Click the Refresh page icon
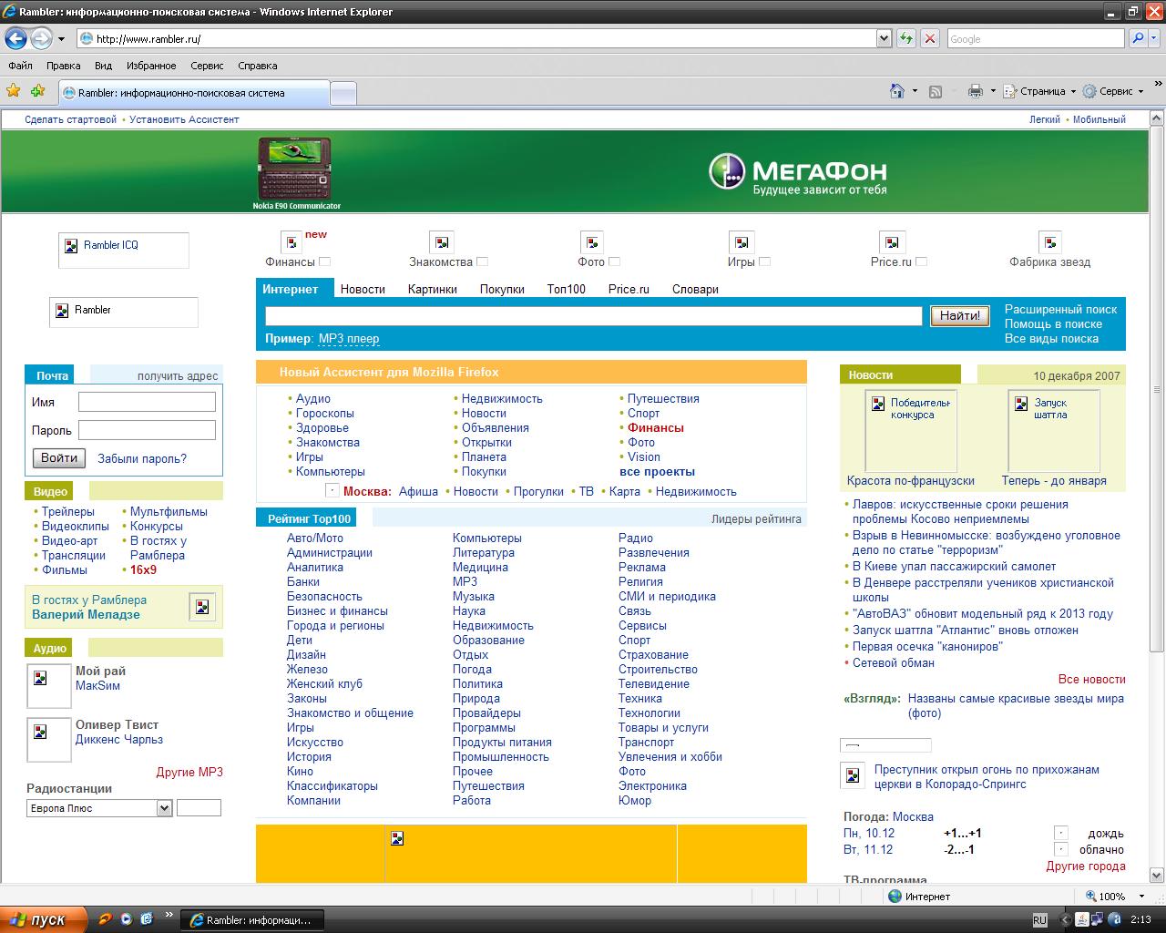This screenshot has height=933, width=1166. [905, 38]
